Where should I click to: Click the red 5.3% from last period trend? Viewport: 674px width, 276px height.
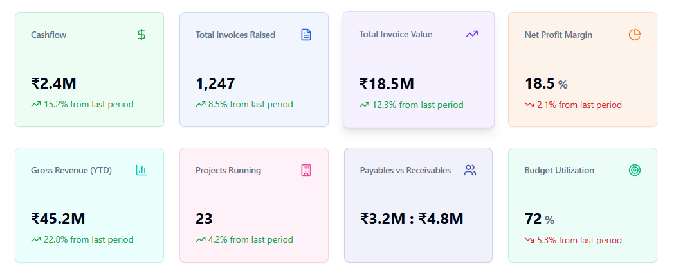coord(573,240)
